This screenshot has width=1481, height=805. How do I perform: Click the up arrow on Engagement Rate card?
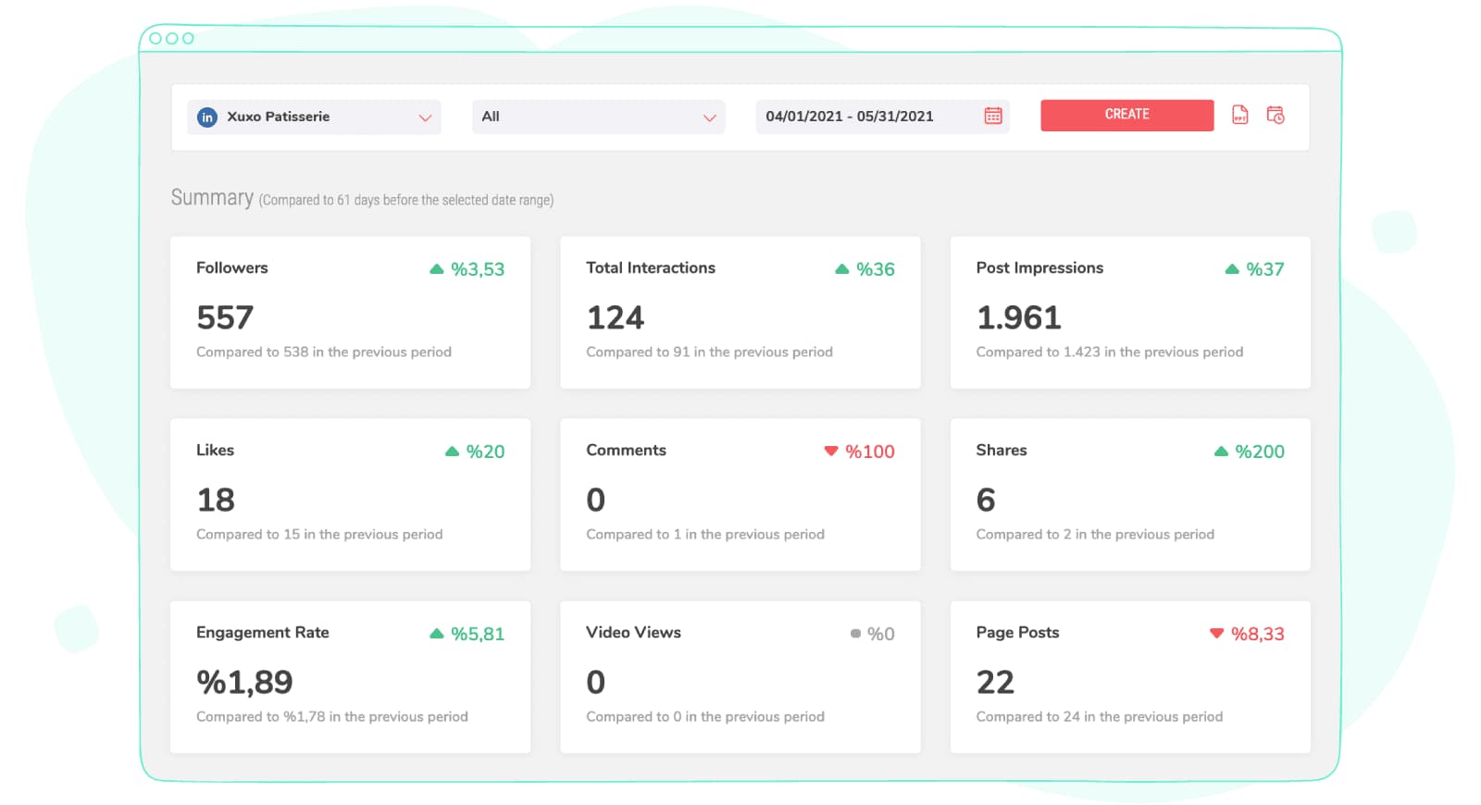click(x=437, y=634)
